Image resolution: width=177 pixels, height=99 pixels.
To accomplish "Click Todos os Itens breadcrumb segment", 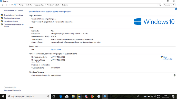I will [x=47, y=5].
